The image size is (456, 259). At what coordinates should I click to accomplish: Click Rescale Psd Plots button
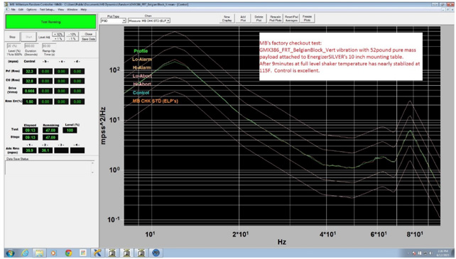(275, 18)
